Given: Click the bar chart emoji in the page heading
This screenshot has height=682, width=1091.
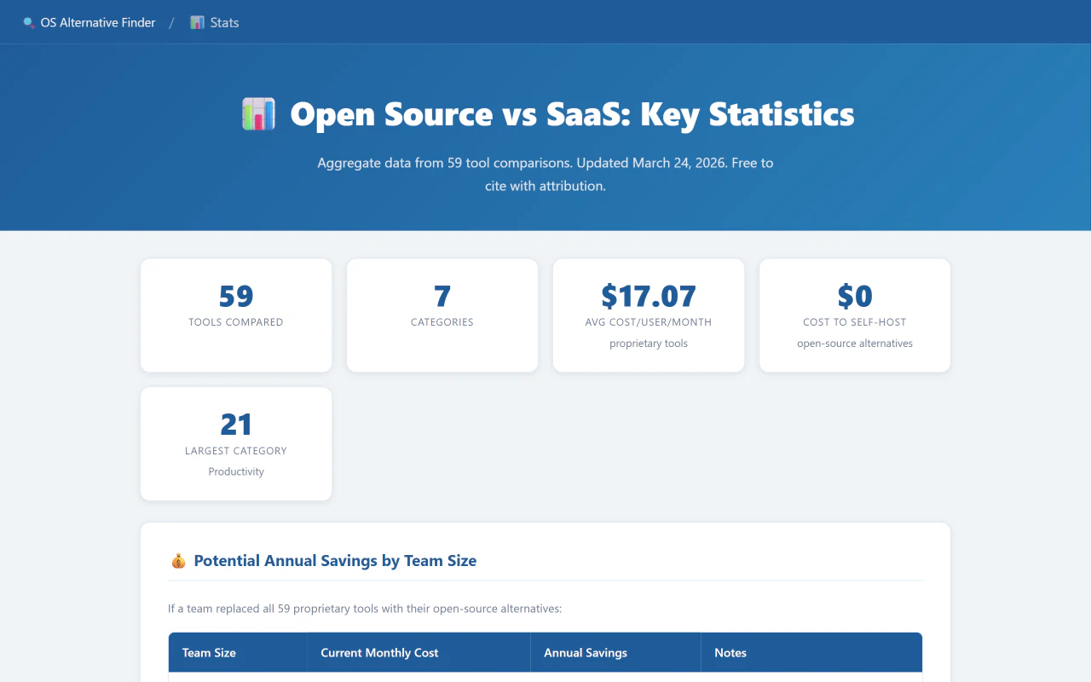Looking at the screenshot, I should click(x=258, y=114).
